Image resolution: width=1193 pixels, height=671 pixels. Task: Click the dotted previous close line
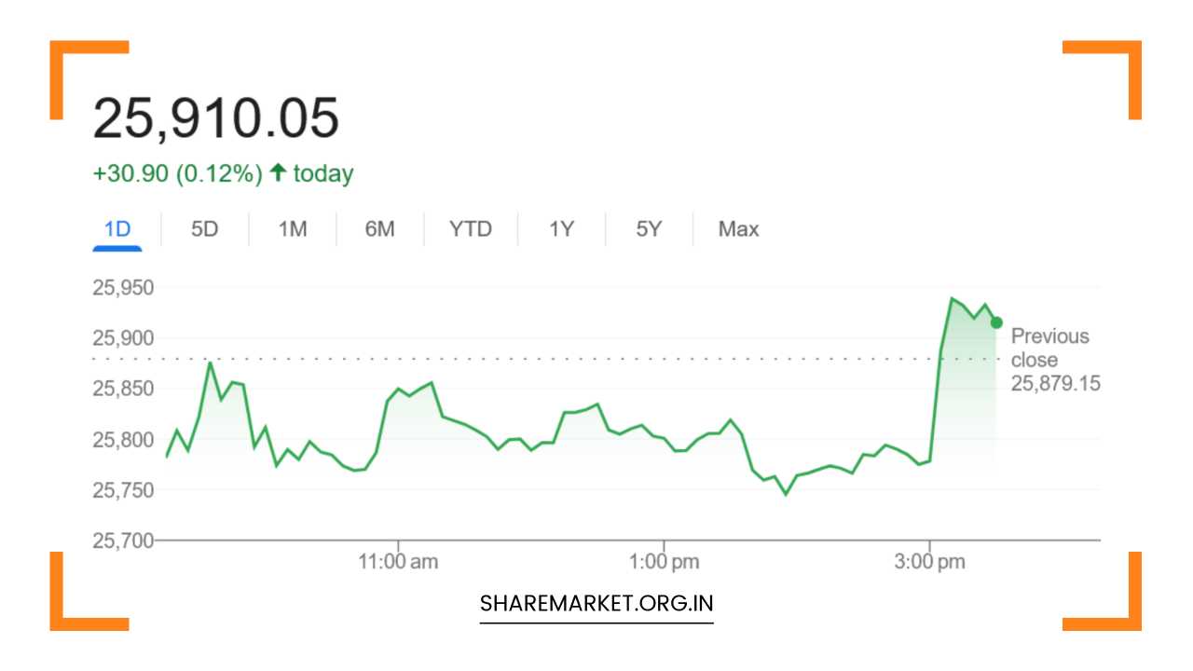pyautogui.click(x=559, y=359)
